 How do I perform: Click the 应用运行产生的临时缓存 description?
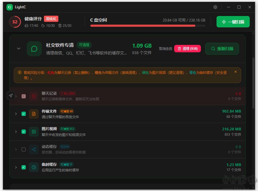click(x=61, y=170)
